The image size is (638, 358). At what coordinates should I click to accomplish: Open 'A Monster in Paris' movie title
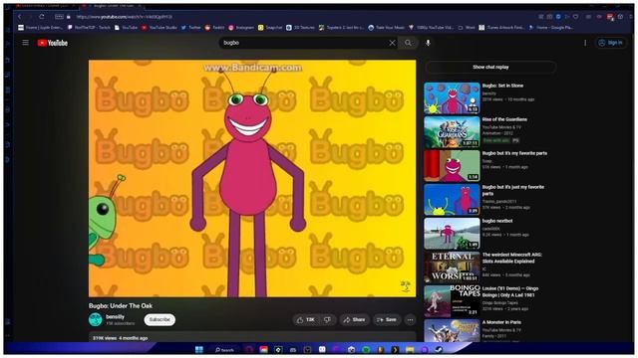point(501,322)
